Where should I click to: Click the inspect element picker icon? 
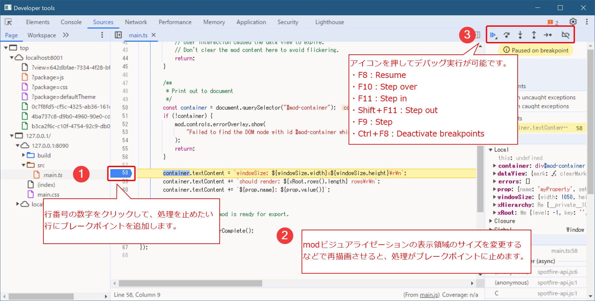(8, 22)
